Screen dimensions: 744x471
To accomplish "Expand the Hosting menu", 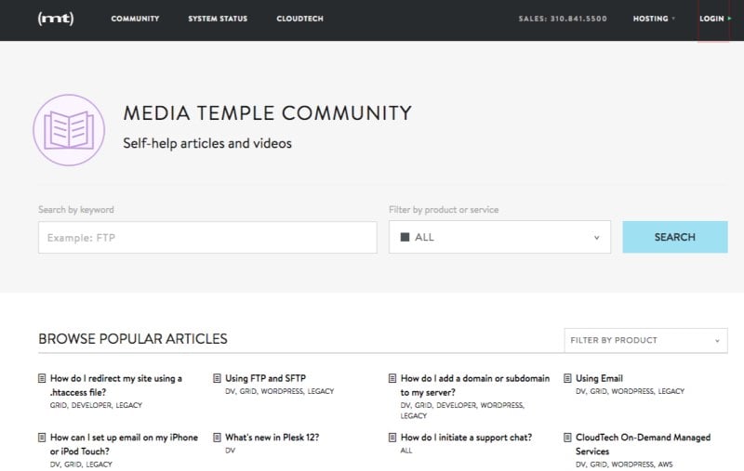I will coord(654,19).
